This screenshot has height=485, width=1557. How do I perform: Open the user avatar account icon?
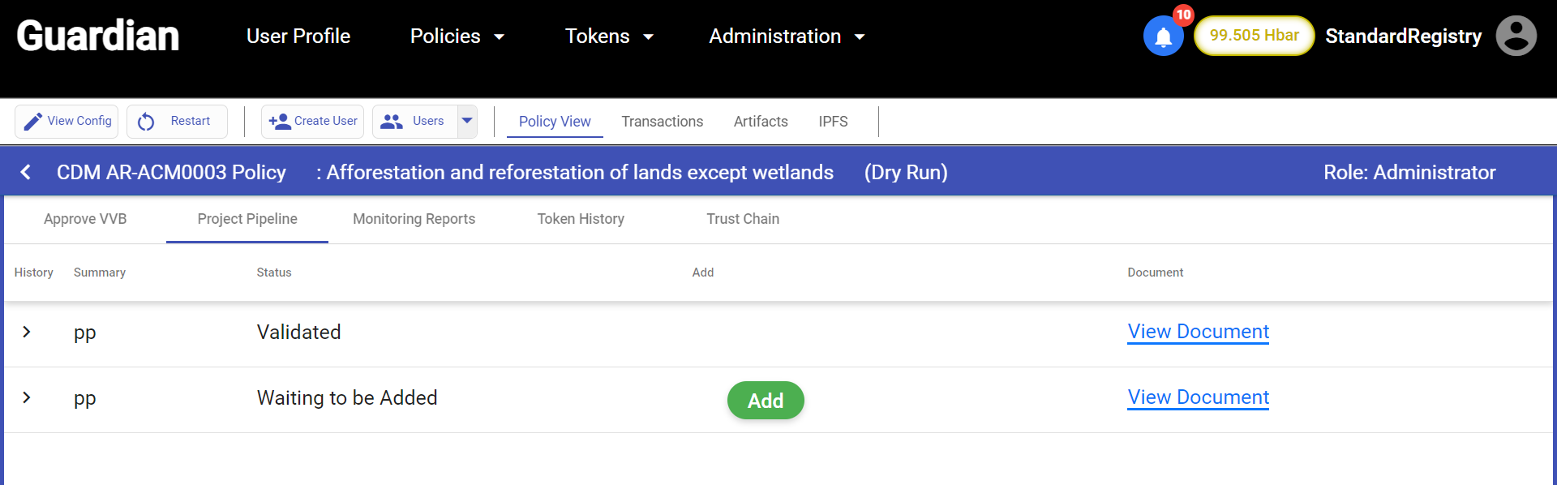tap(1516, 36)
